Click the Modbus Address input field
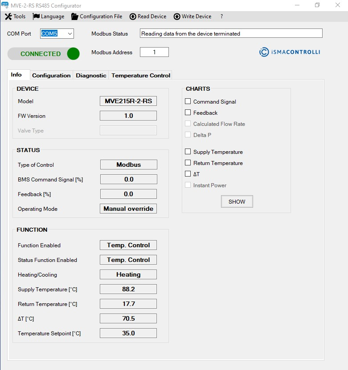The height and width of the screenshot is (370, 348). 154,52
